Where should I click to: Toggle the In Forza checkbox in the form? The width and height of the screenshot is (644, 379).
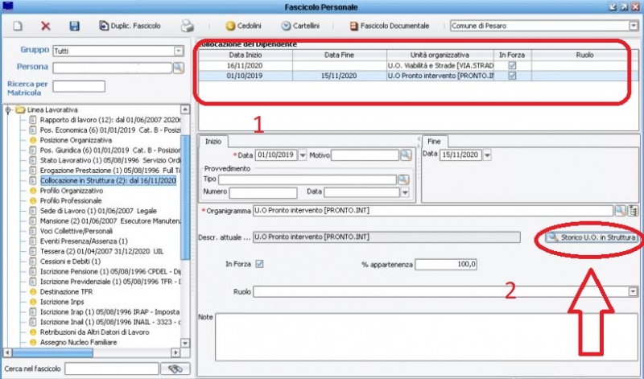tap(259, 264)
